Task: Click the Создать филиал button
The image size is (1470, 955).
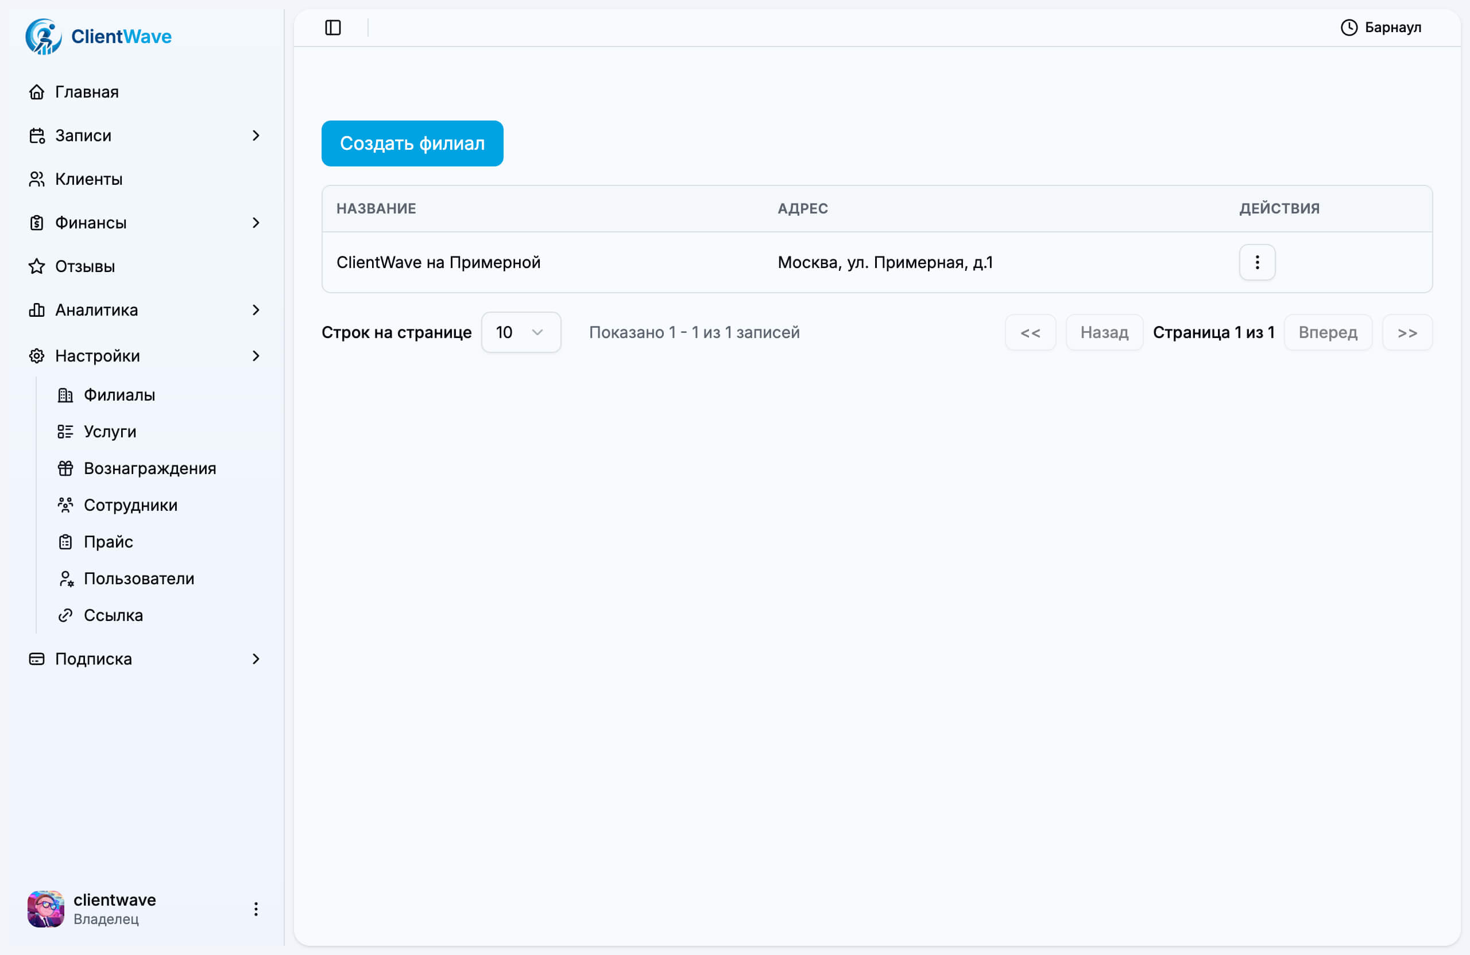Action: (412, 143)
